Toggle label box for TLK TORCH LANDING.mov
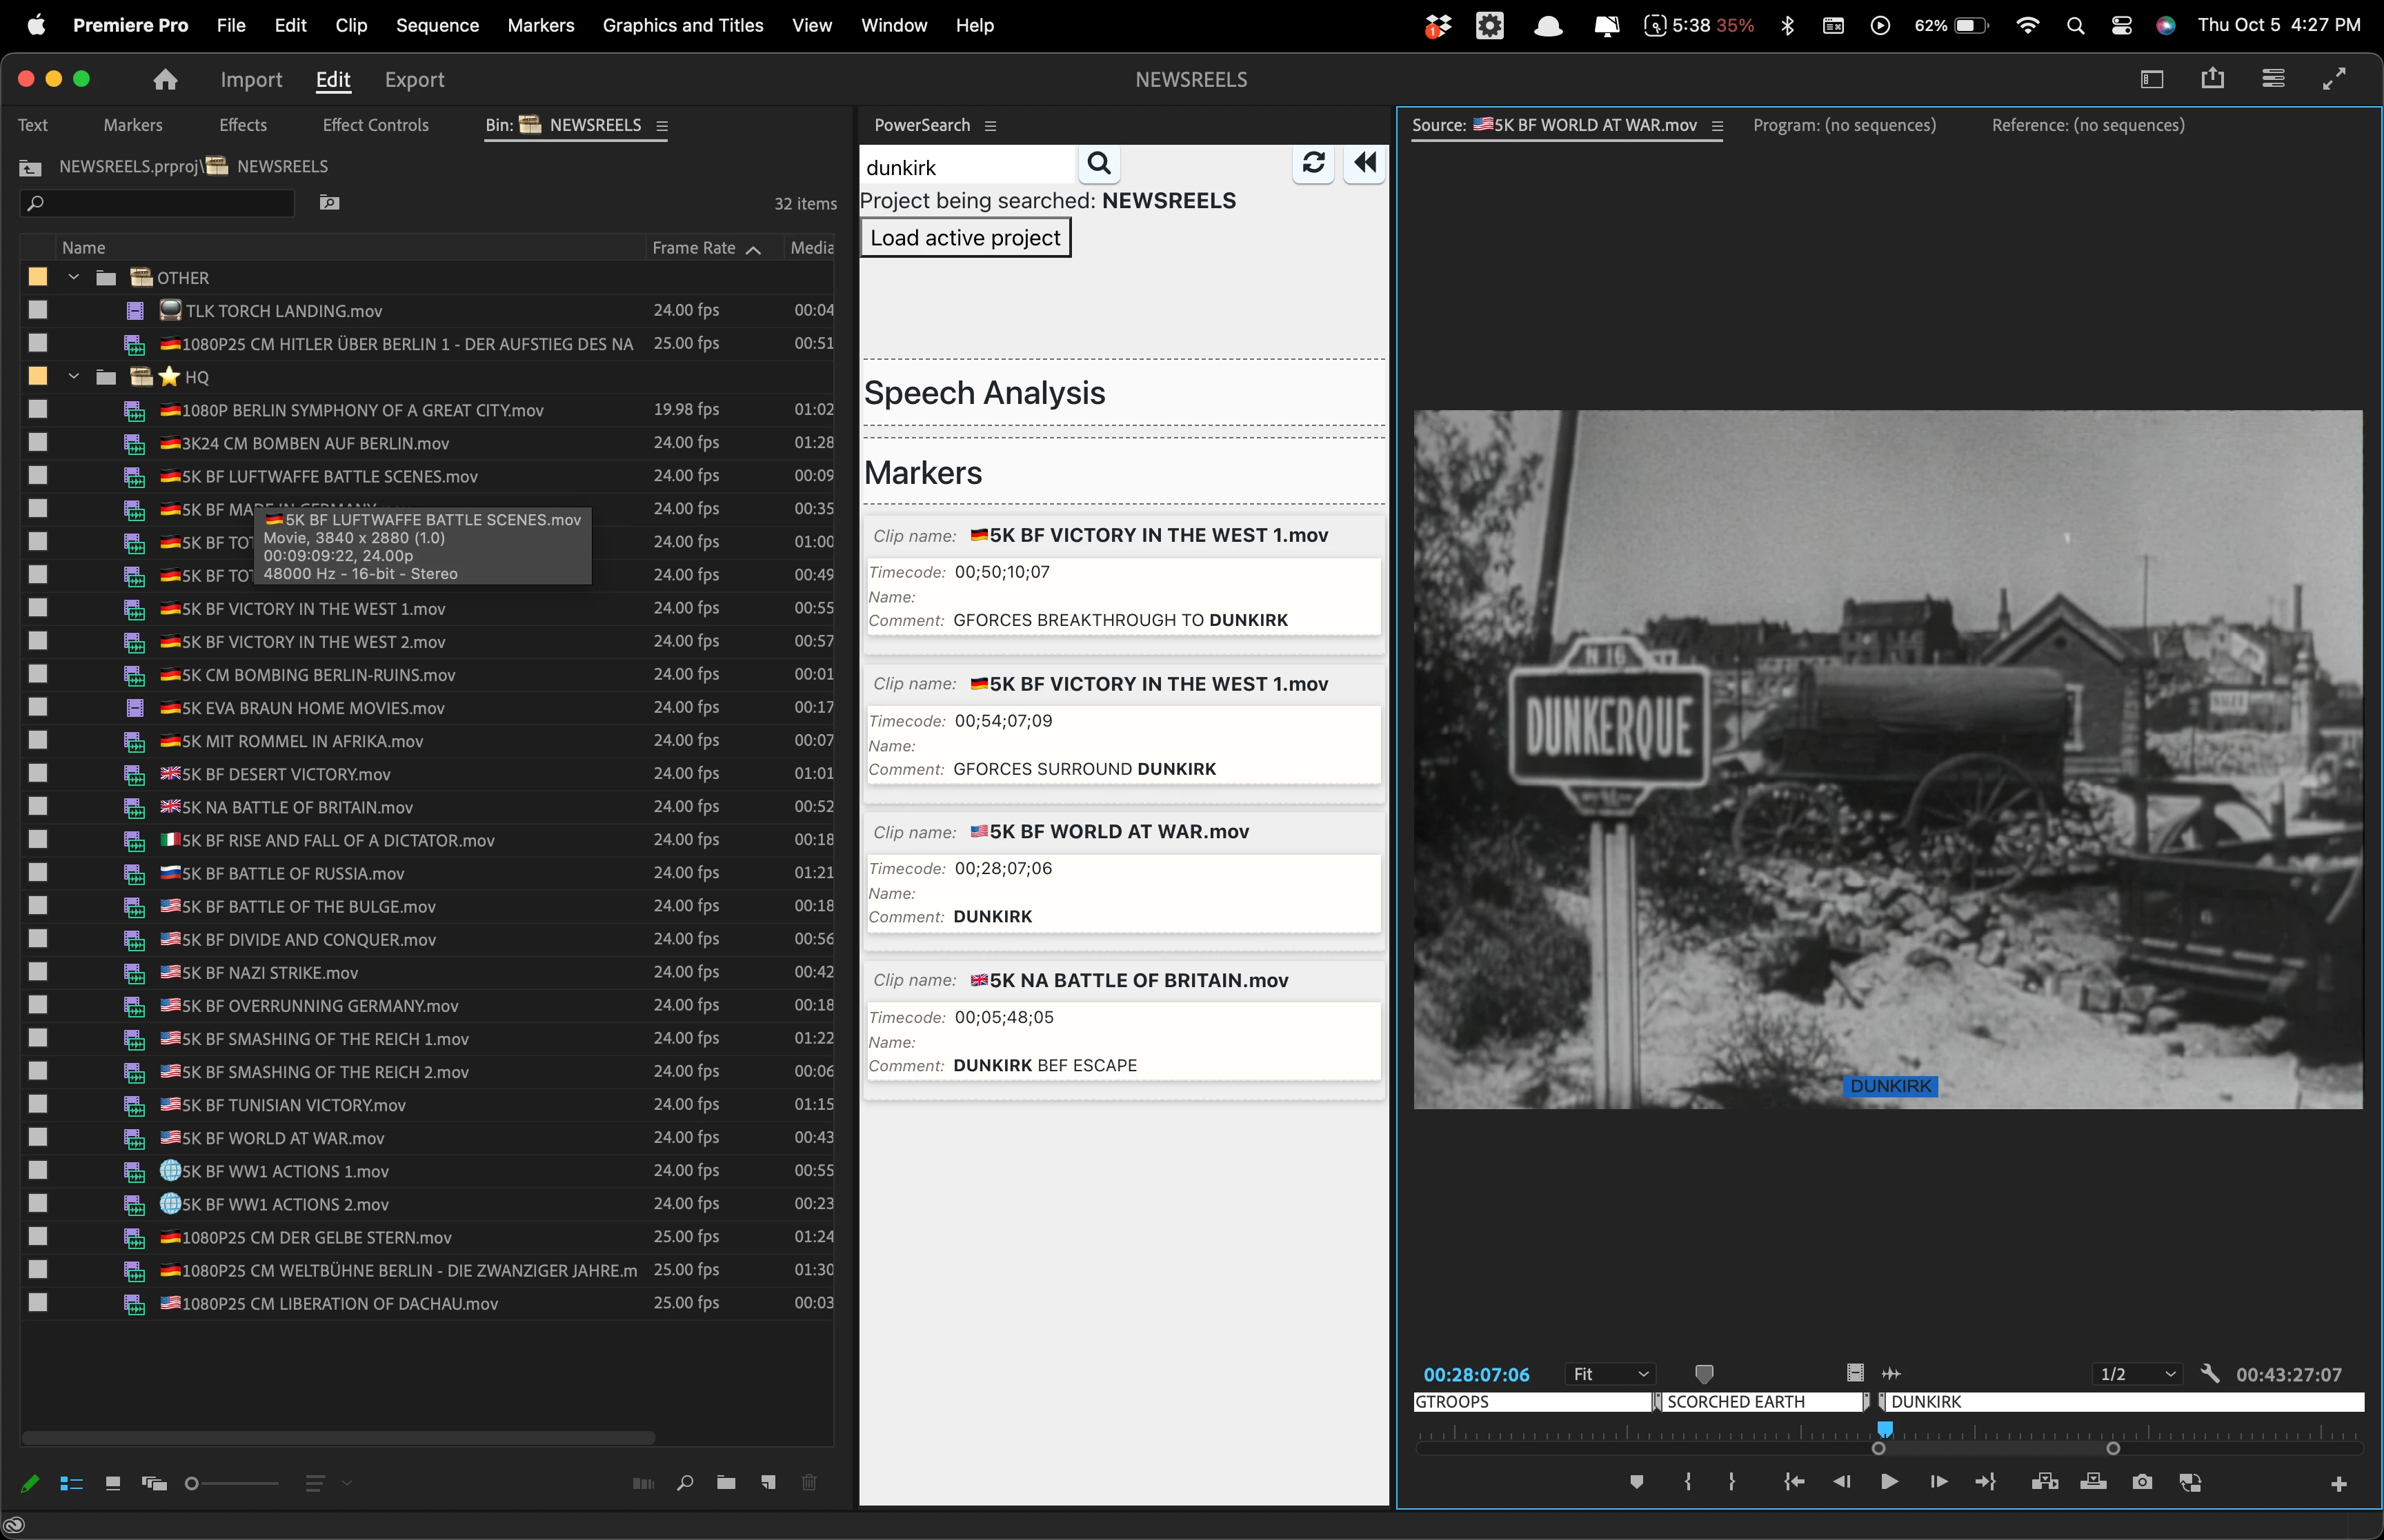 [x=38, y=310]
